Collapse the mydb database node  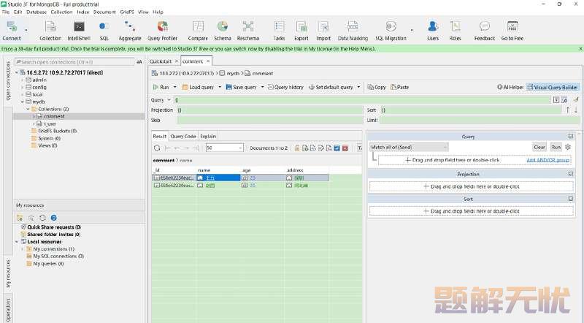[x=23, y=102]
